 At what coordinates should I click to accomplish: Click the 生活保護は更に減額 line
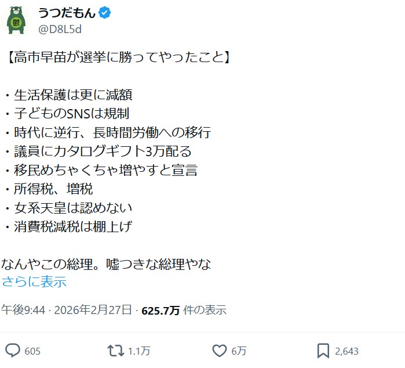point(76,95)
